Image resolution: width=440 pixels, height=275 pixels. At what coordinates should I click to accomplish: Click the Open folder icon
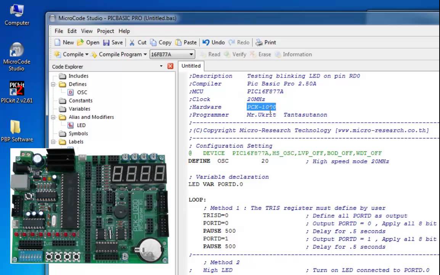80,42
